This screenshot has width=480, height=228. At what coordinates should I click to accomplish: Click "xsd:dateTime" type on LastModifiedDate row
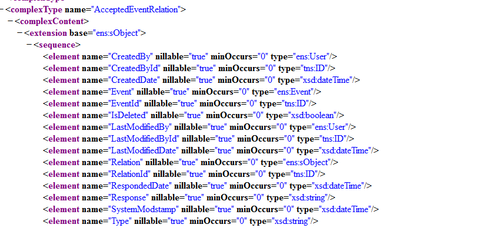pos(345,150)
